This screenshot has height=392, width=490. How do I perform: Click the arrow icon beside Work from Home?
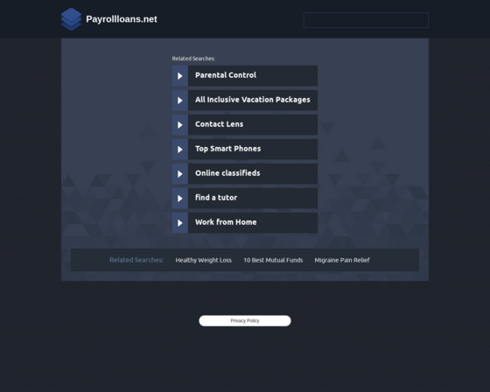pyautogui.click(x=180, y=223)
